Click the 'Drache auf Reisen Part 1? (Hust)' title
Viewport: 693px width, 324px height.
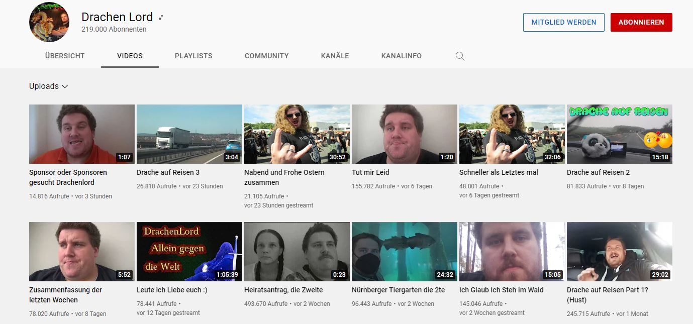pyautogui.click(x=607, y=295)
